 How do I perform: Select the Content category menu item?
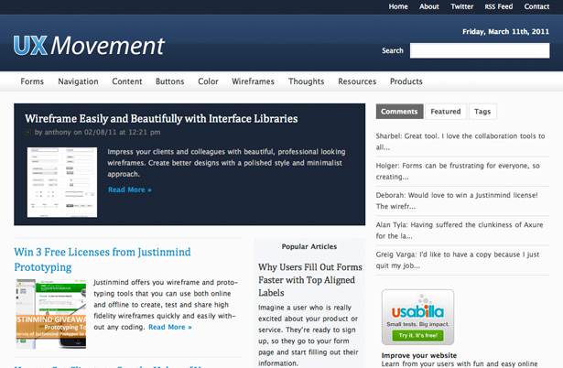click(126, 81)
